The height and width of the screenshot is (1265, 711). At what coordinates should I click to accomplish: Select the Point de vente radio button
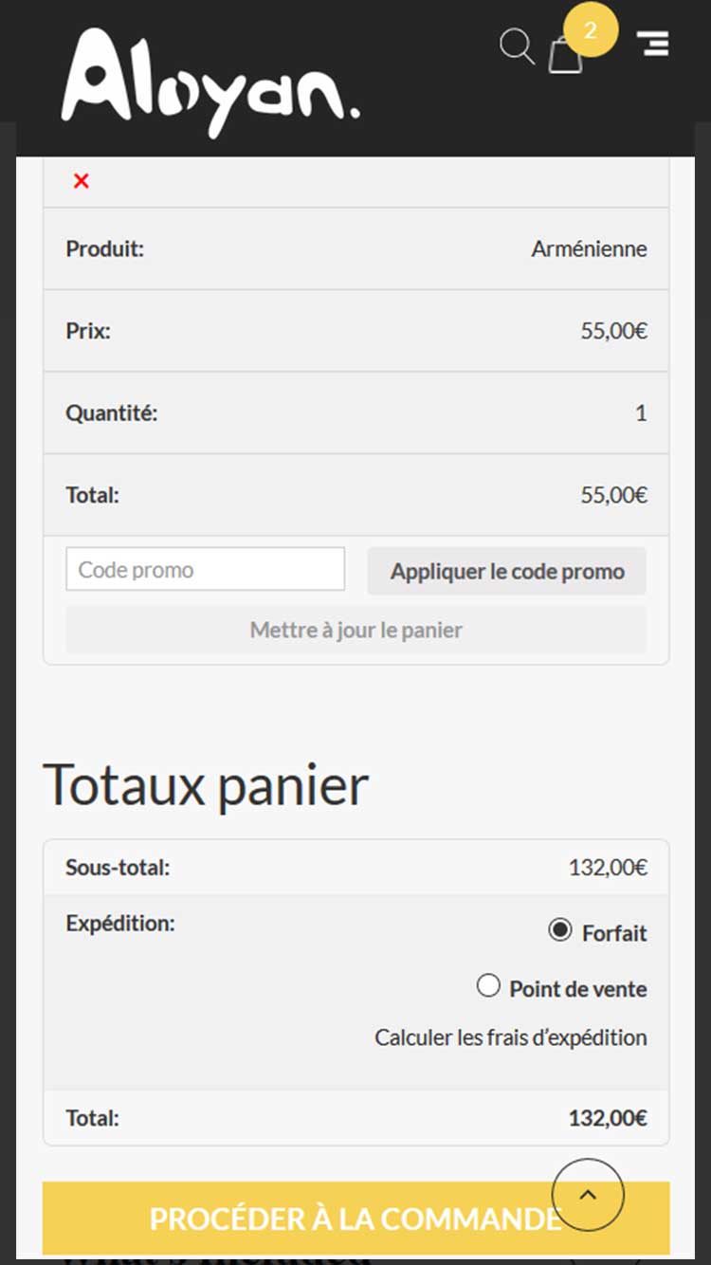[x=488, y=986]
